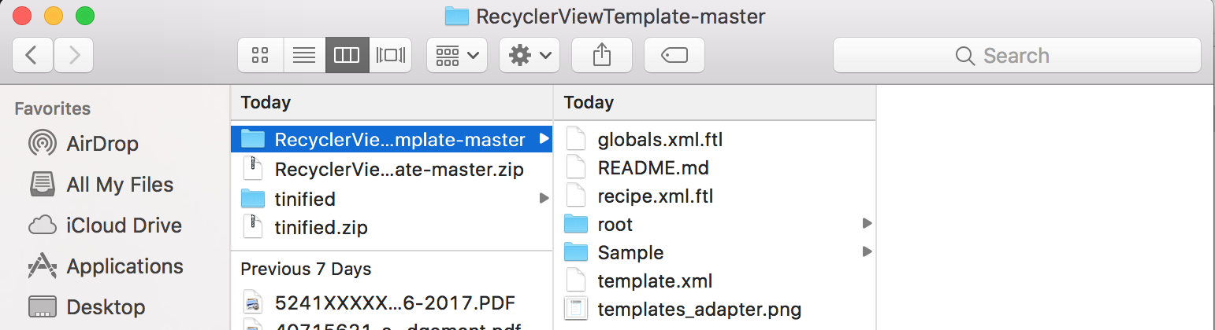
Task: Click the Edit Tags button
Action: (674, 55)
